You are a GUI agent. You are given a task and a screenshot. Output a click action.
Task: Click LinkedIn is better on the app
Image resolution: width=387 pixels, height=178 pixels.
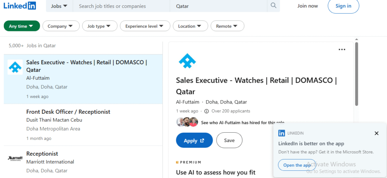tap(311, 144)
